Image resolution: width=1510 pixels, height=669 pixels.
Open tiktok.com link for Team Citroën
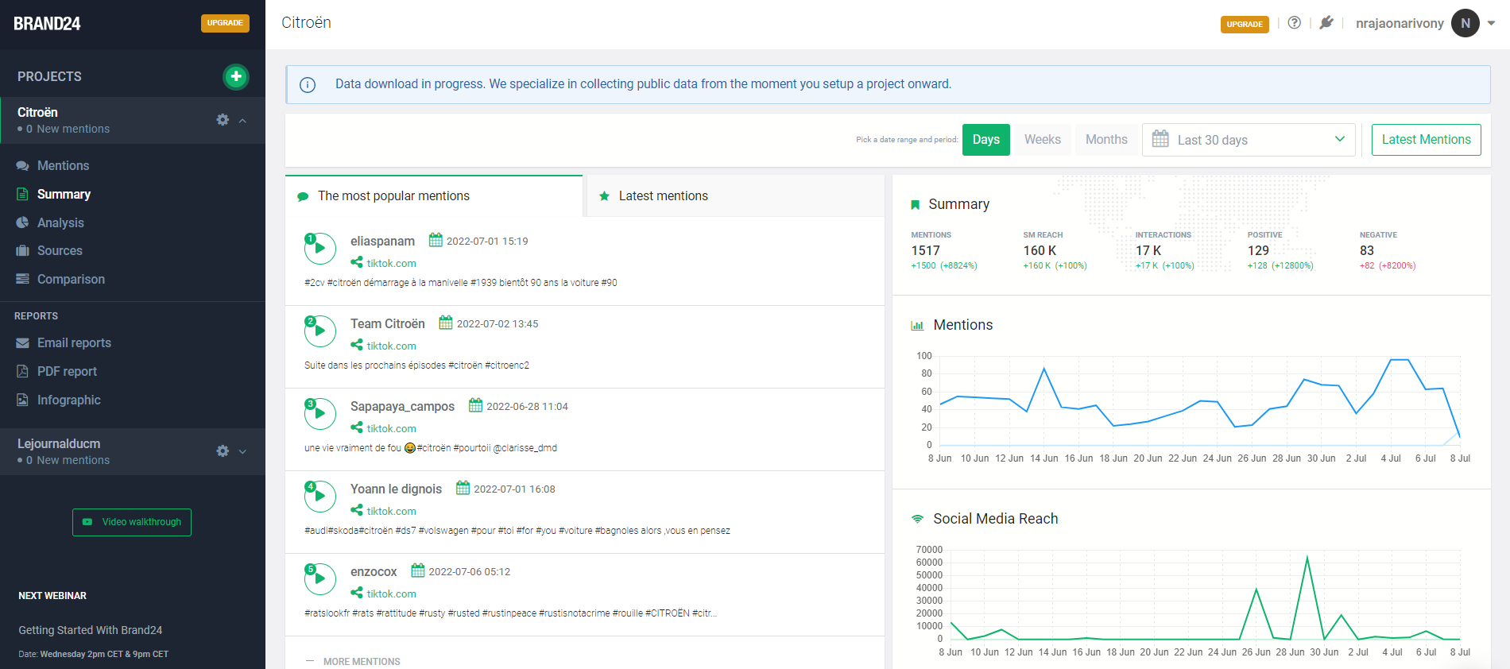coord(391,346)
